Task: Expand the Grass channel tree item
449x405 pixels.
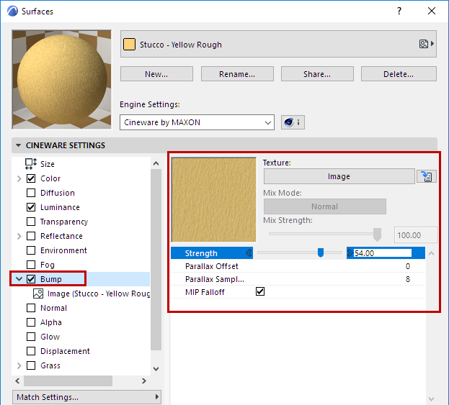Action: tap(19, 365)
